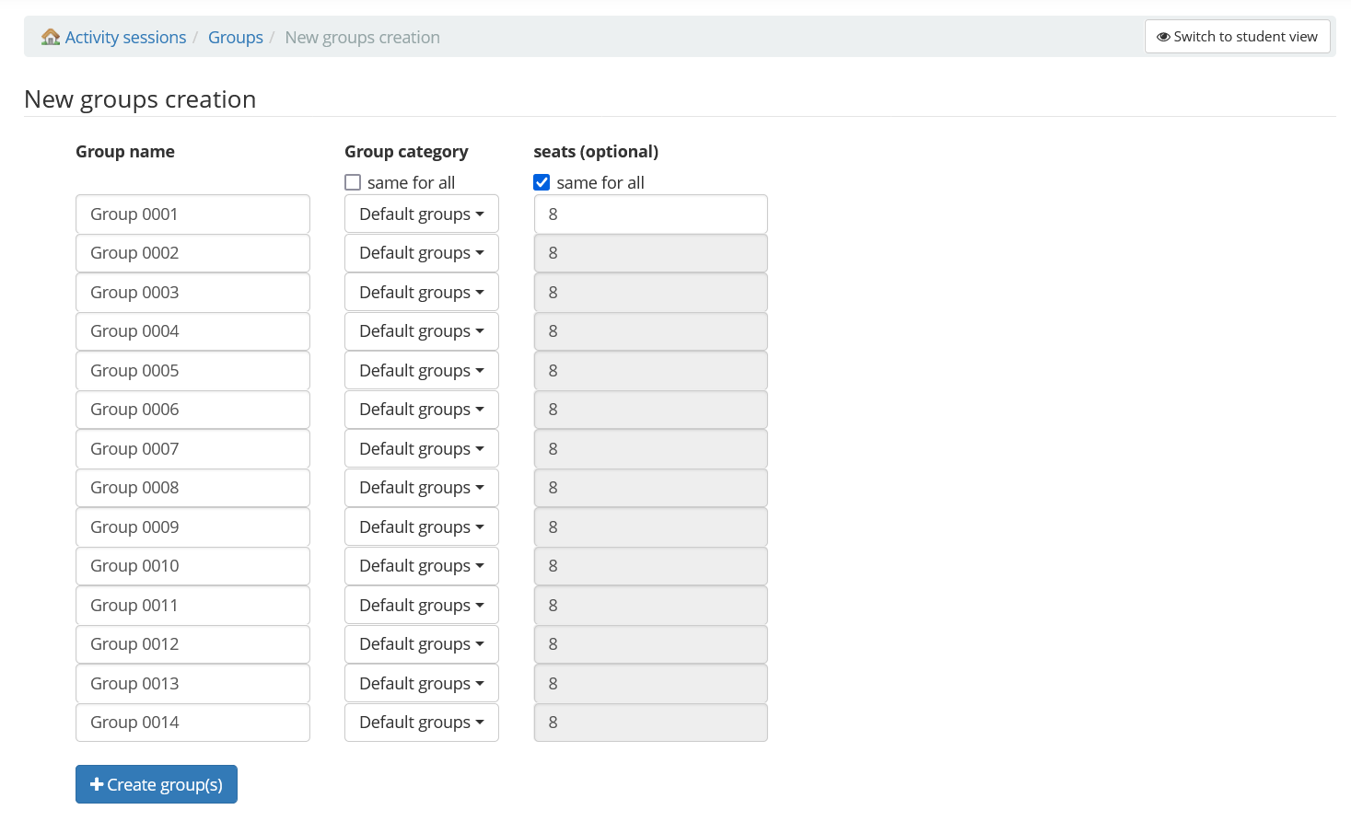Click the eye icon on Switch to student view

(x=1163, y=37)
